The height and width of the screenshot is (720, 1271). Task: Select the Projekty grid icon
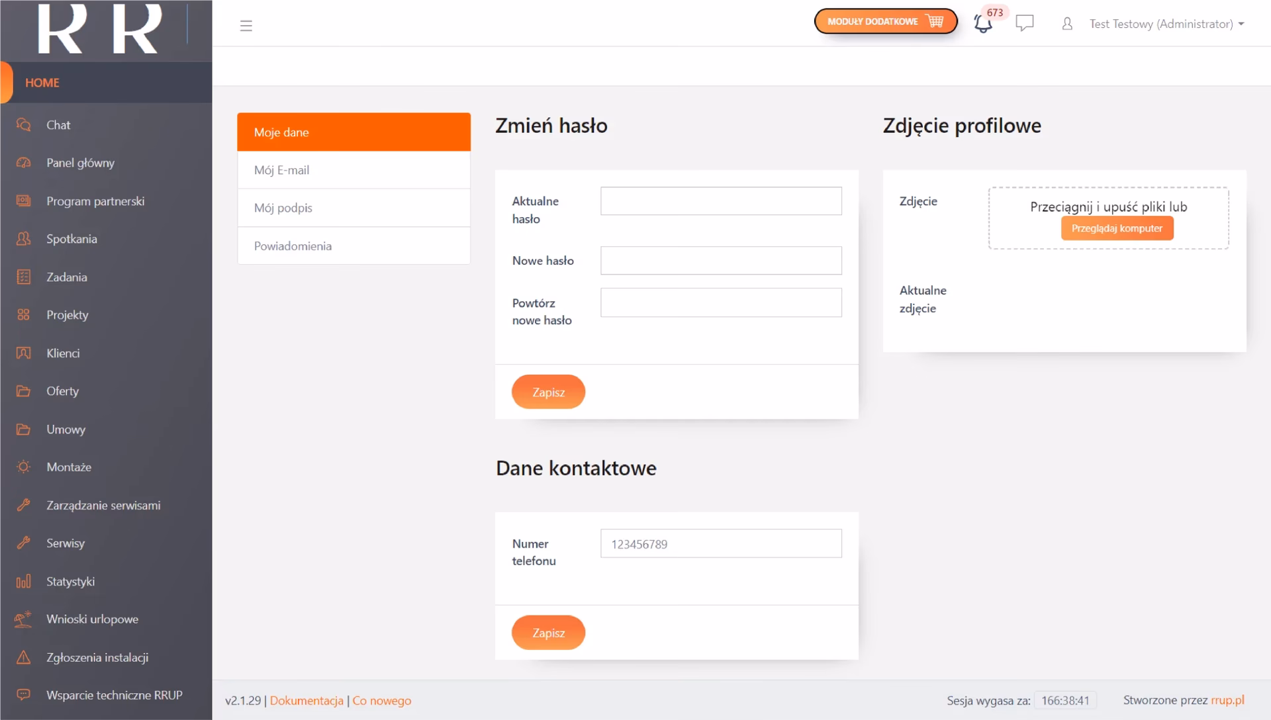(x=24, y=315)
